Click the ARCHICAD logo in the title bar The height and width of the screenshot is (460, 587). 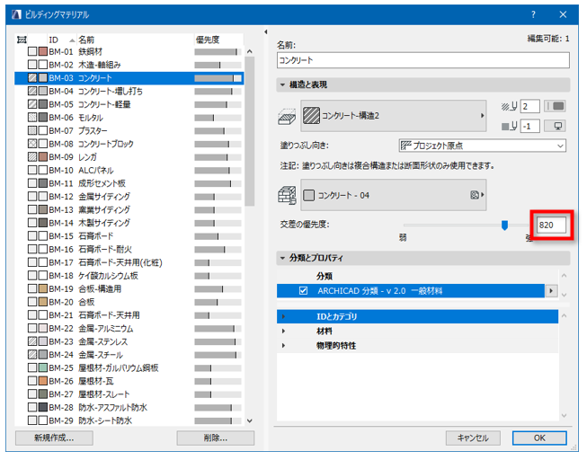tap(16, 14)
